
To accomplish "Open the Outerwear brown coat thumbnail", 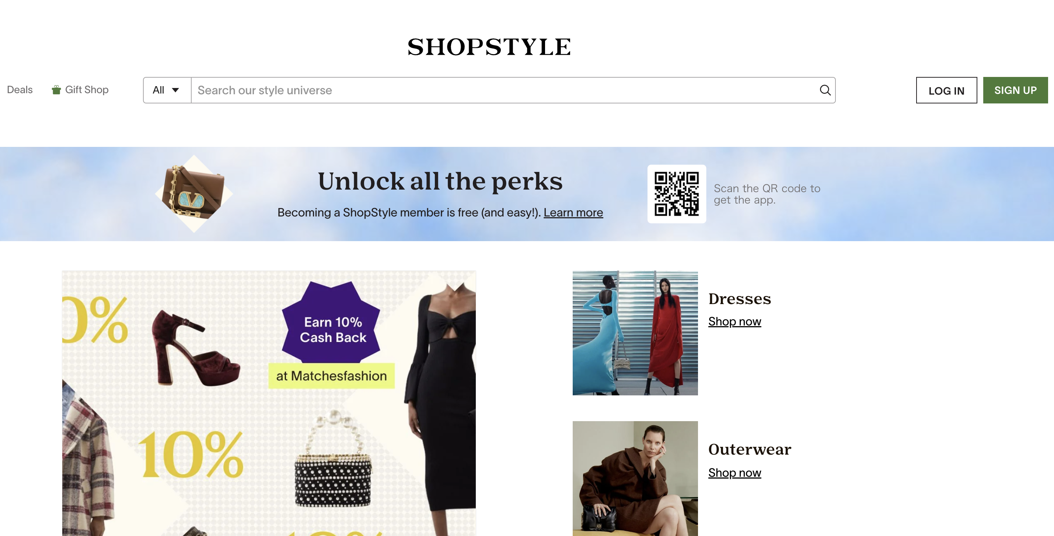I will click(x=635, y=478).
